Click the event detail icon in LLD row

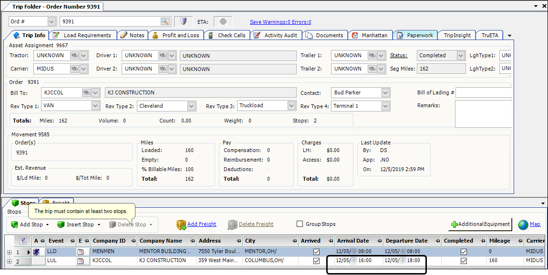pos(80,251)
